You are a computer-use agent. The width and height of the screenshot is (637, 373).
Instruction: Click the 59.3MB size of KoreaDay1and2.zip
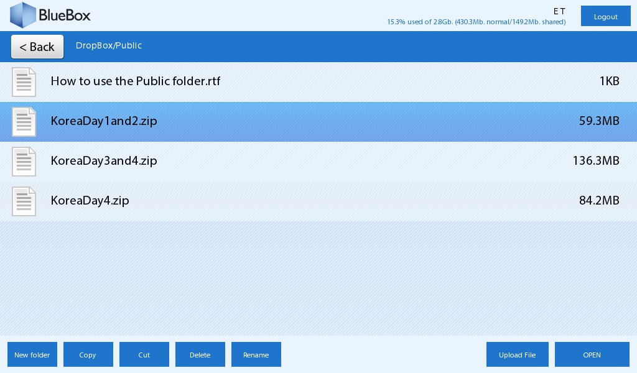pyautogui.click(x=598, y=121)
